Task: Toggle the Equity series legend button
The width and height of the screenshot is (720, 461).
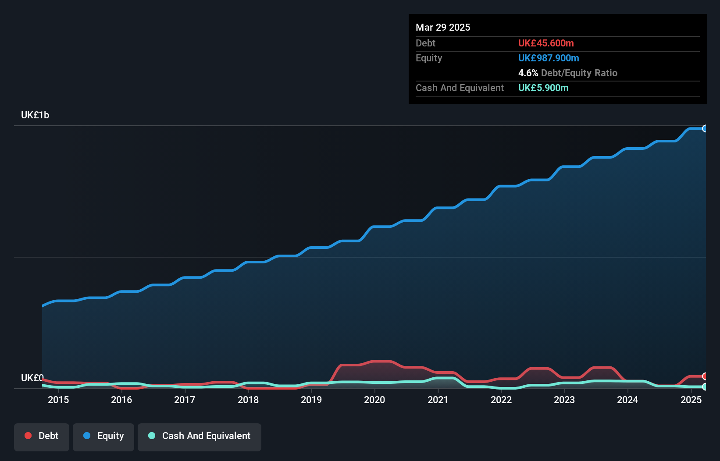Action: [x=103, y=437]
